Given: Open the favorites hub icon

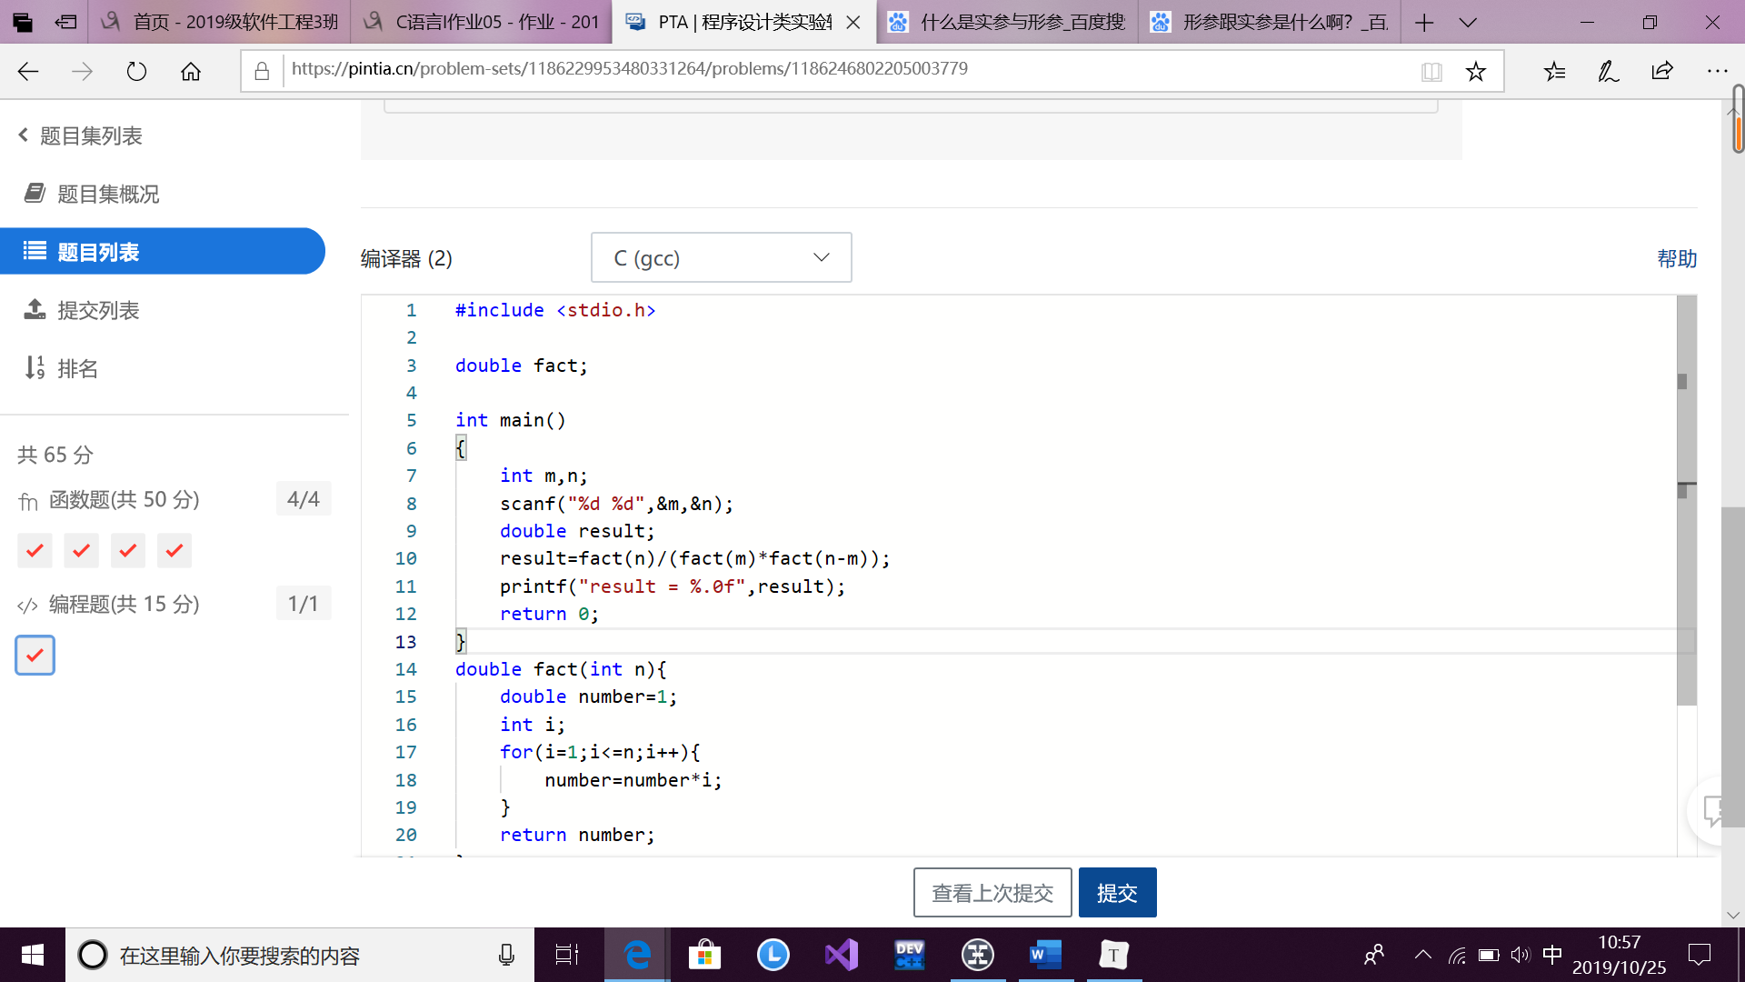Looking at the screenshot, I should (x=1554, y=71).
